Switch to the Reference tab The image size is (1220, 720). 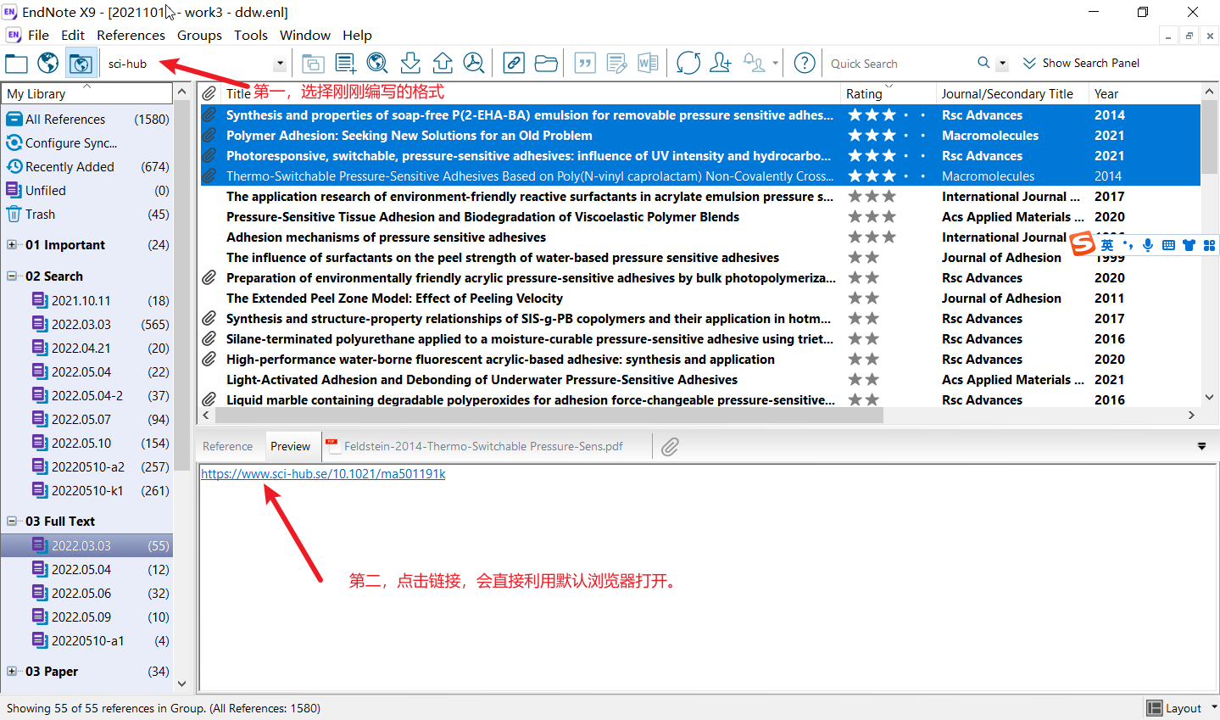pyautogui.click(x=227, y=446)
